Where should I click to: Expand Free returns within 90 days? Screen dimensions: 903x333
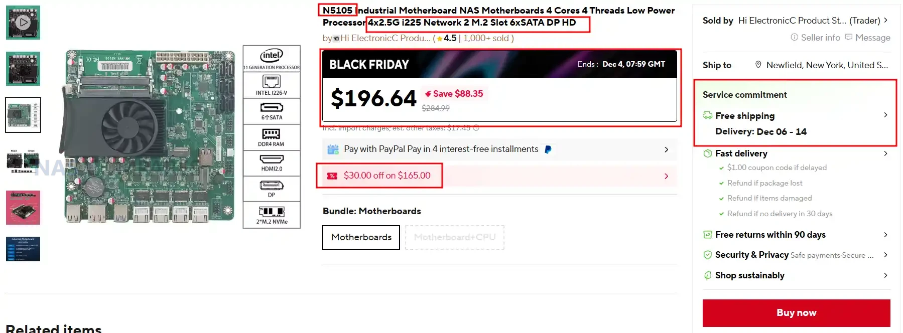(885, 235)
